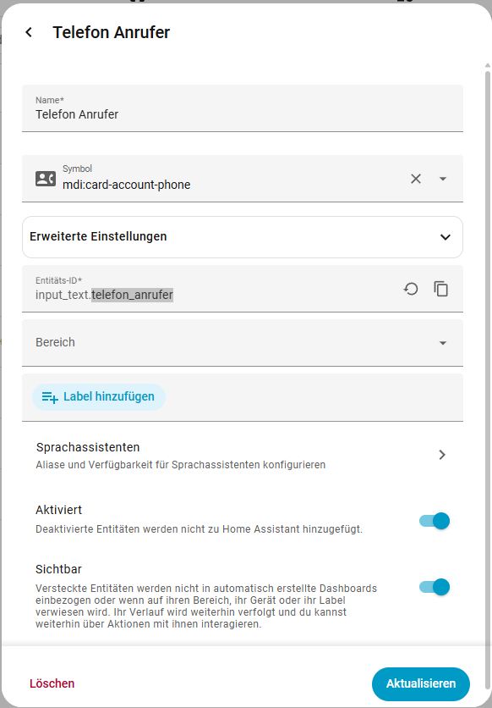Toggle the Aktiviert switch

[x=435, y=521]
